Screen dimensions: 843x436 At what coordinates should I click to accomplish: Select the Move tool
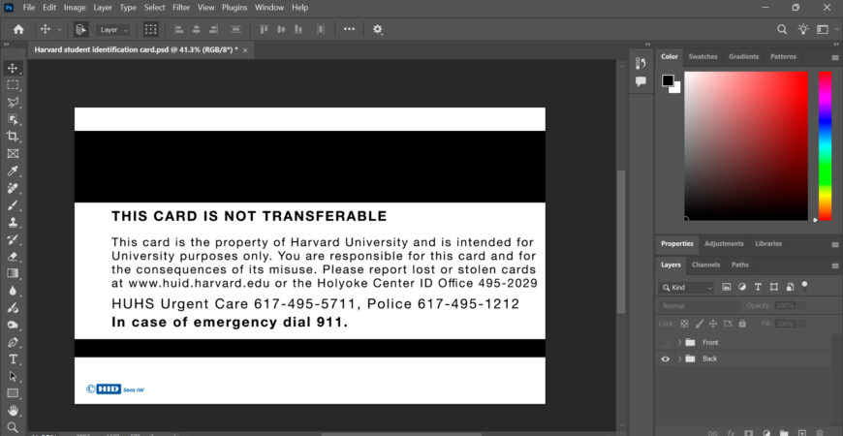tap(13, 68)
